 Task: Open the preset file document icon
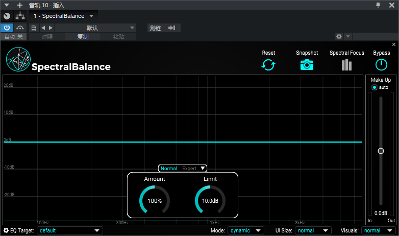tap(34, 28)
